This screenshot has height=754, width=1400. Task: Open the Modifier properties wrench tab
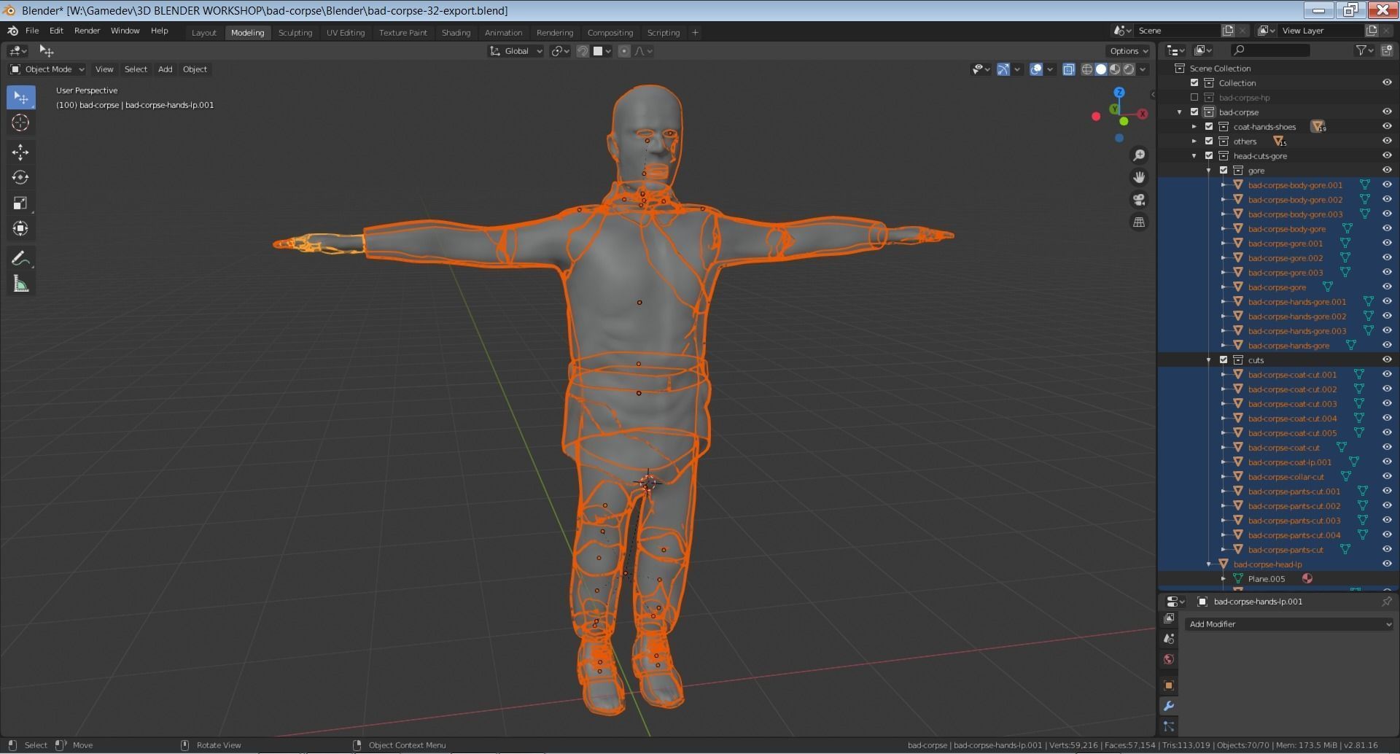pos(1169,706)
